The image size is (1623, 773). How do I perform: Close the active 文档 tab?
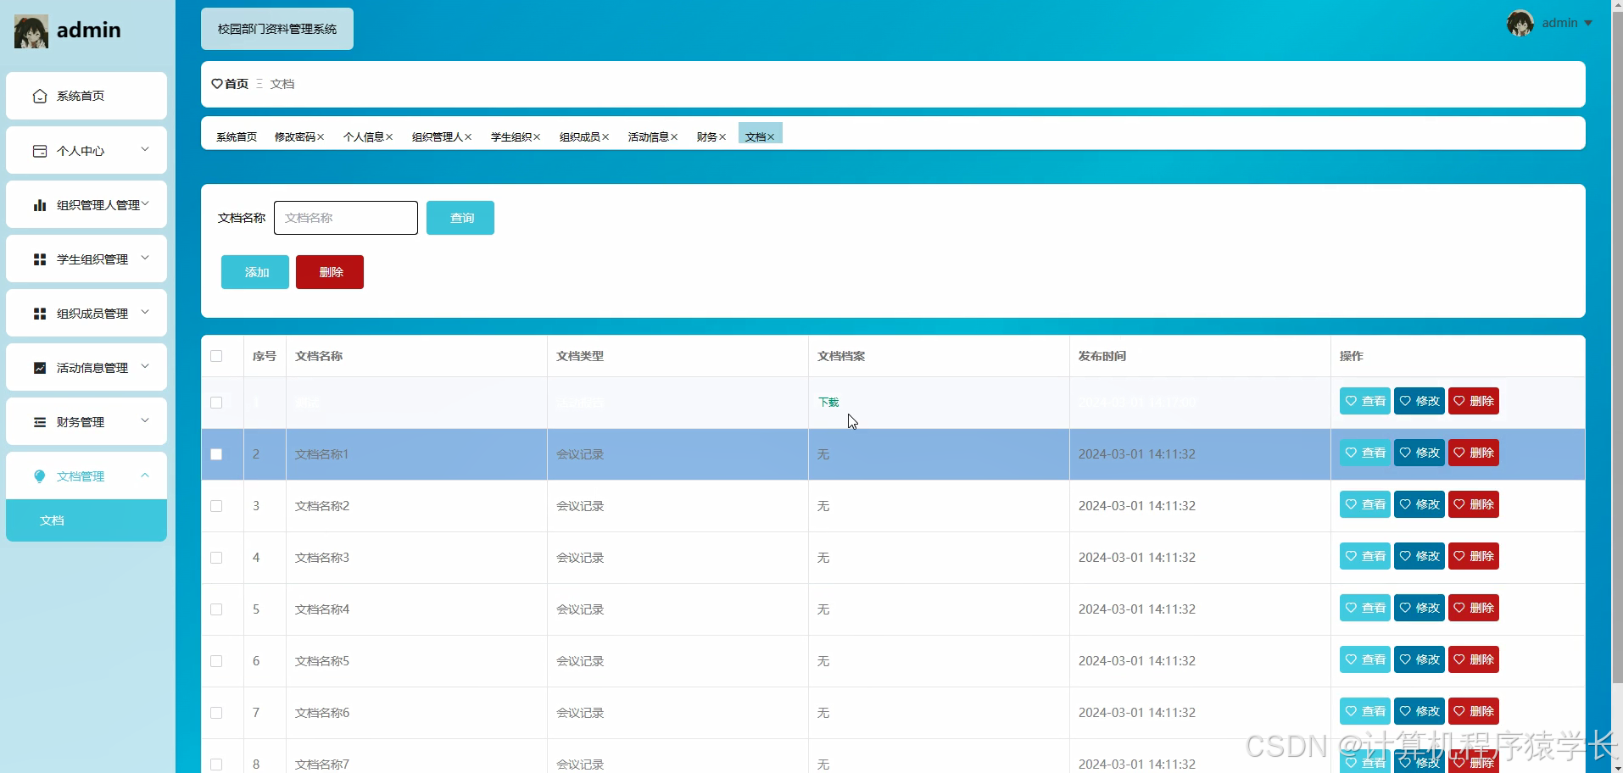pyautogui.click(x=771, y=137)
